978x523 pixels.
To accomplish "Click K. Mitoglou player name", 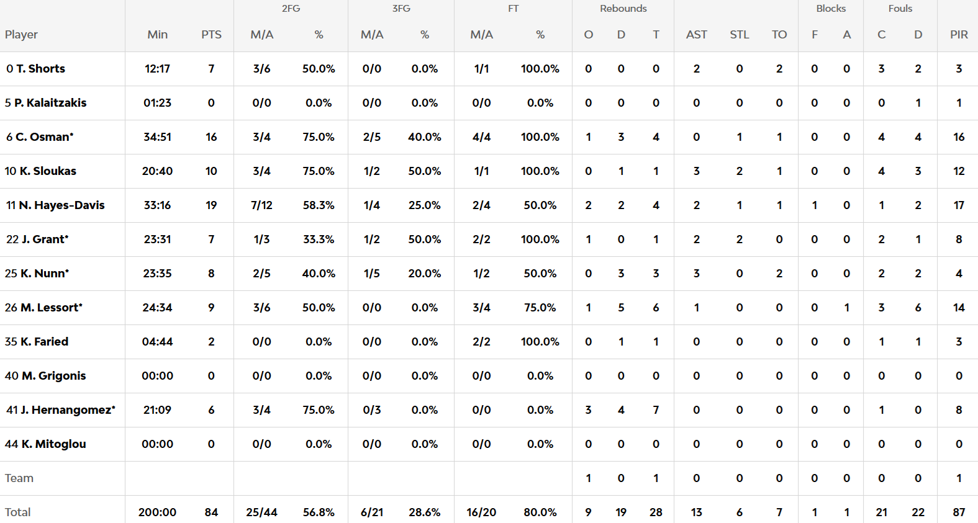I will coord(53,444).
